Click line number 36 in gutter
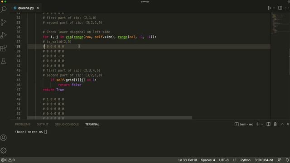This screenshot has width=290, height=163. [18, 37]
